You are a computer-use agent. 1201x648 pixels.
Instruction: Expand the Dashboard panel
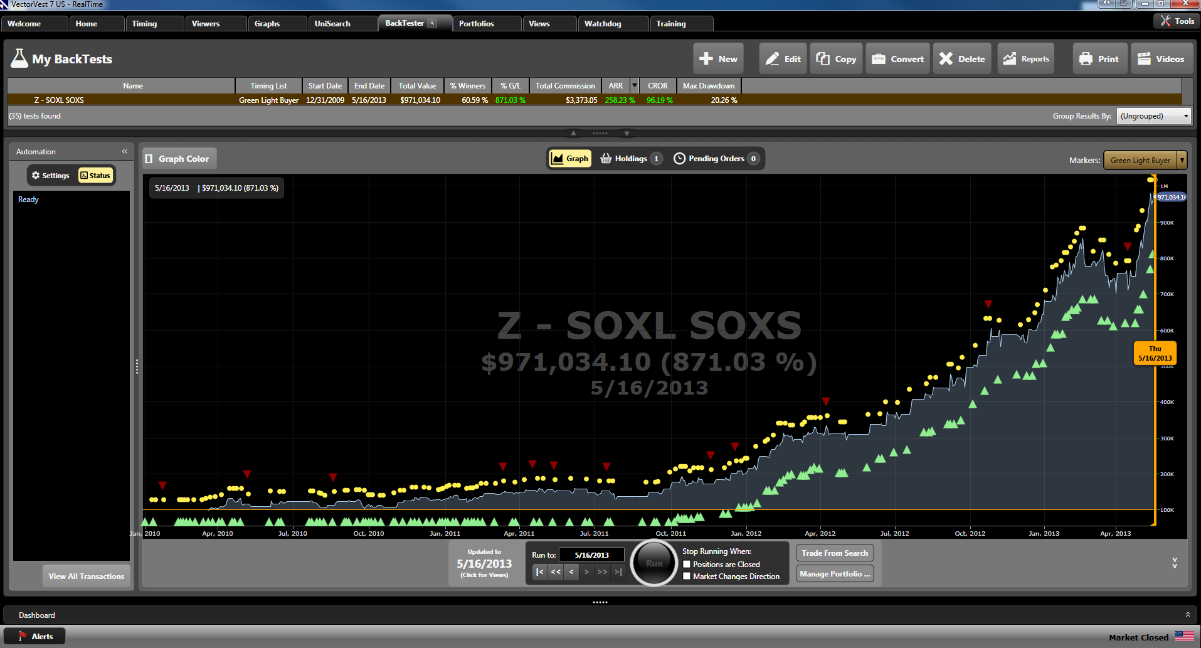pos(1187,615)
